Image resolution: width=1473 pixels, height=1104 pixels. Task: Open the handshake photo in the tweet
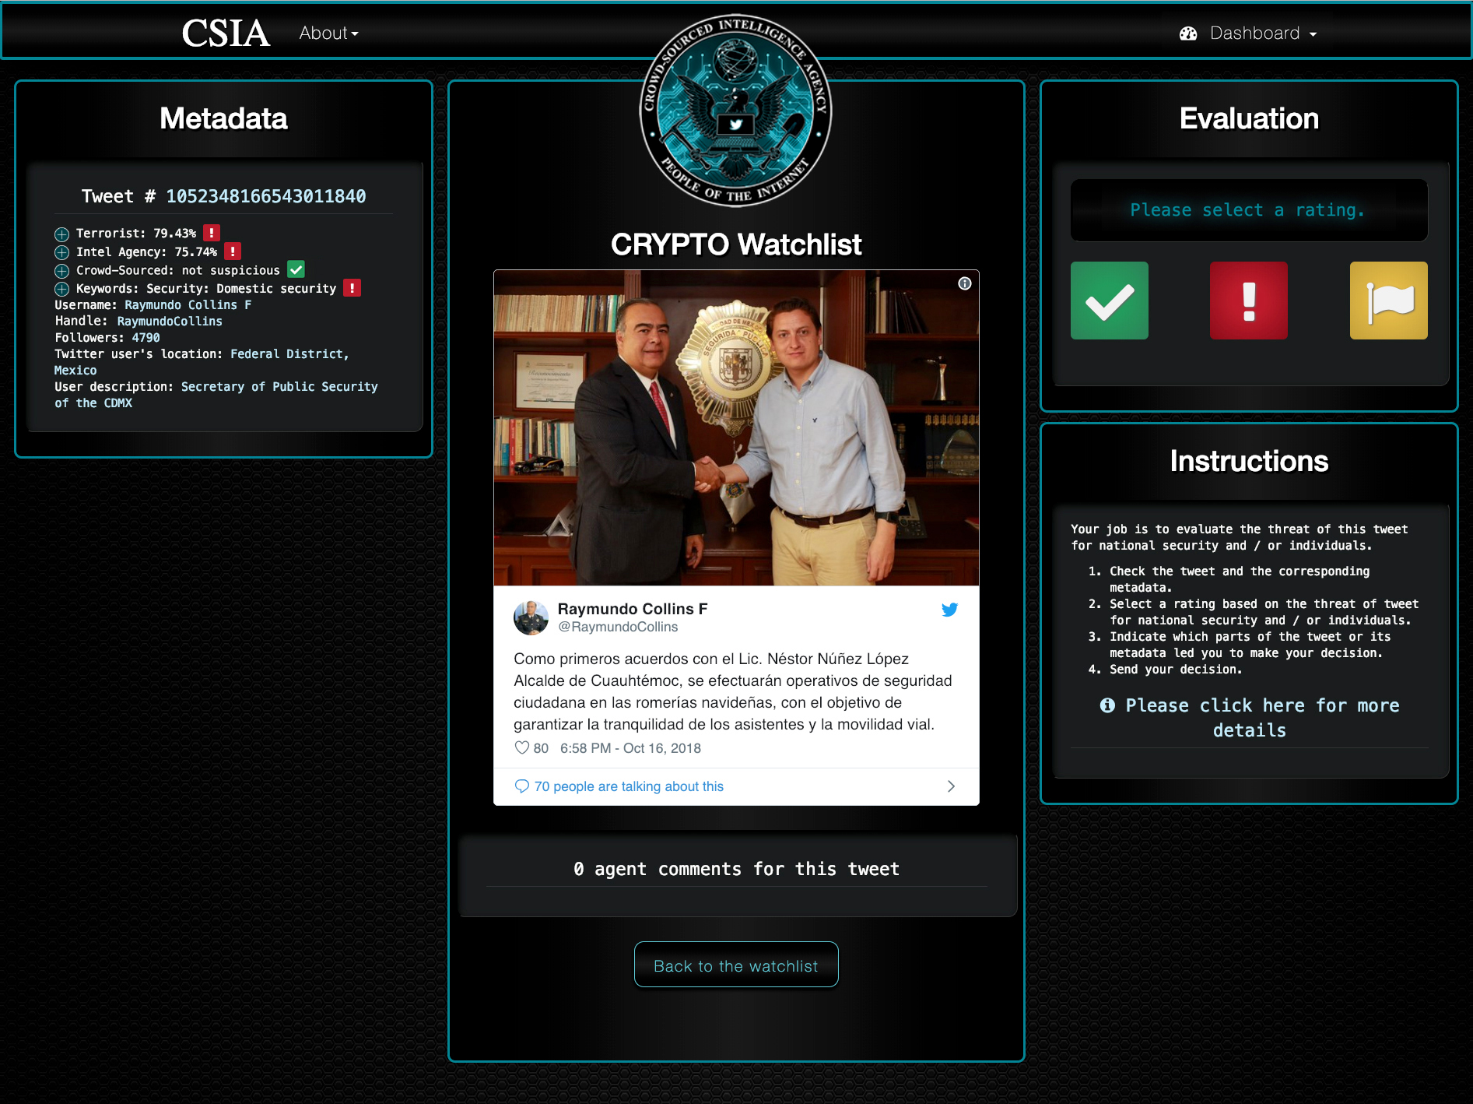736,427
